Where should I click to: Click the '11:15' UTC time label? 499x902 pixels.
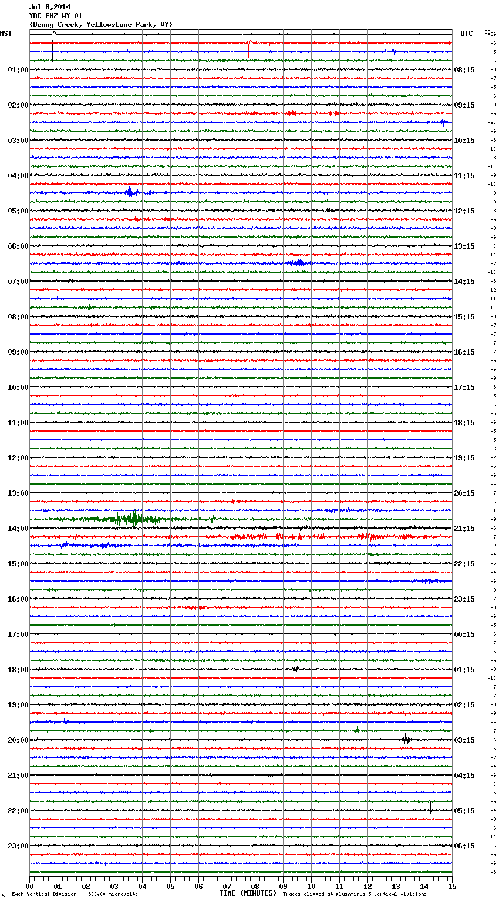click(x=464, y=176)
